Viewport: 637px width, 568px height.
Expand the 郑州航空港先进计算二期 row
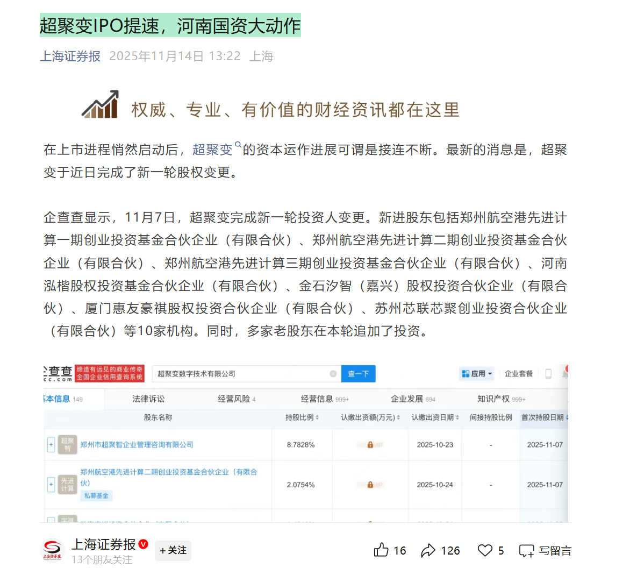51,485
